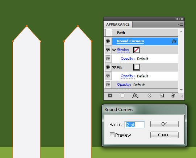The image size is (196, 158).
Task: Click top anchor point of left picket
Action: (27, 26)
